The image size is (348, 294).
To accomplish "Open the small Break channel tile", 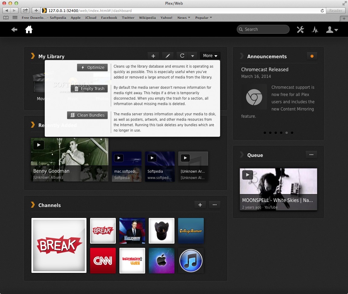I will [x=103, y=231].
